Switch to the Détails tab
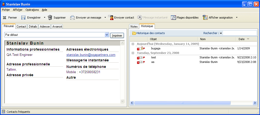260x115 pixels. (x=33, y=27)
